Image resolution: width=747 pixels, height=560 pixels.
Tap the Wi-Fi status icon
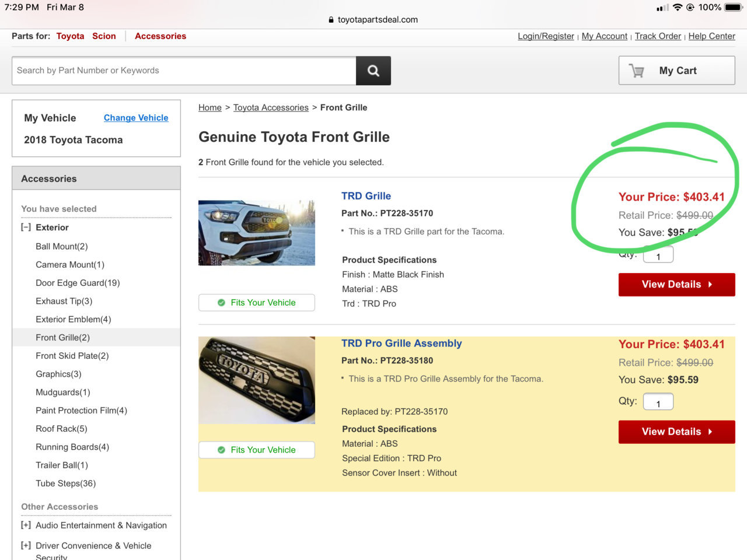(677, 8)
